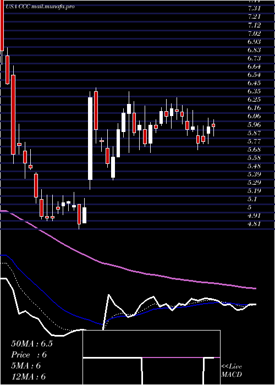
Task: Click the 5.96 price axis label
Action: coord(254,124)
